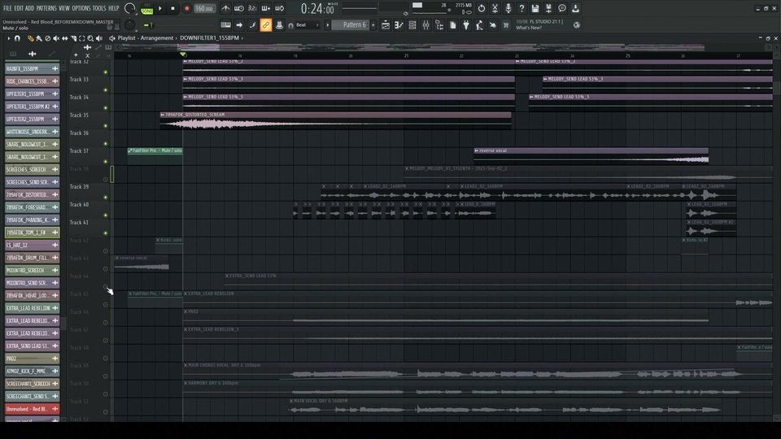Select the mute tool in Playlist

[x=56, y=38]
